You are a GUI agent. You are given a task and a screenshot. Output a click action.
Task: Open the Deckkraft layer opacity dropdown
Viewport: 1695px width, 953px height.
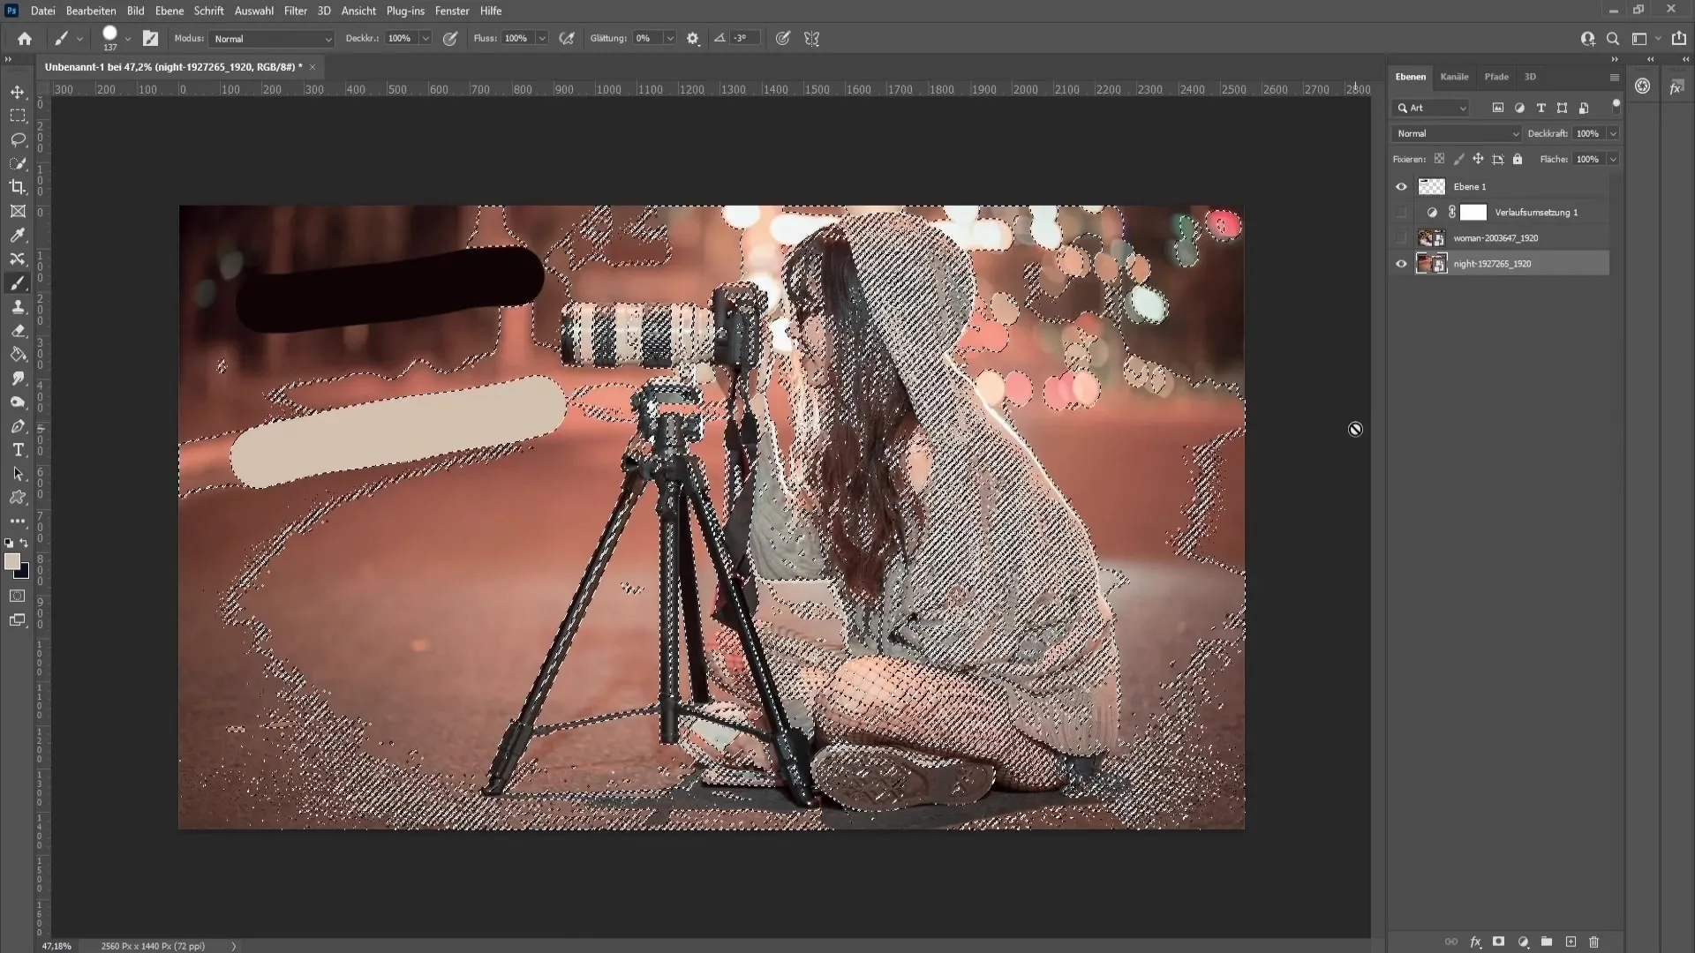[x=1613, y=133]
